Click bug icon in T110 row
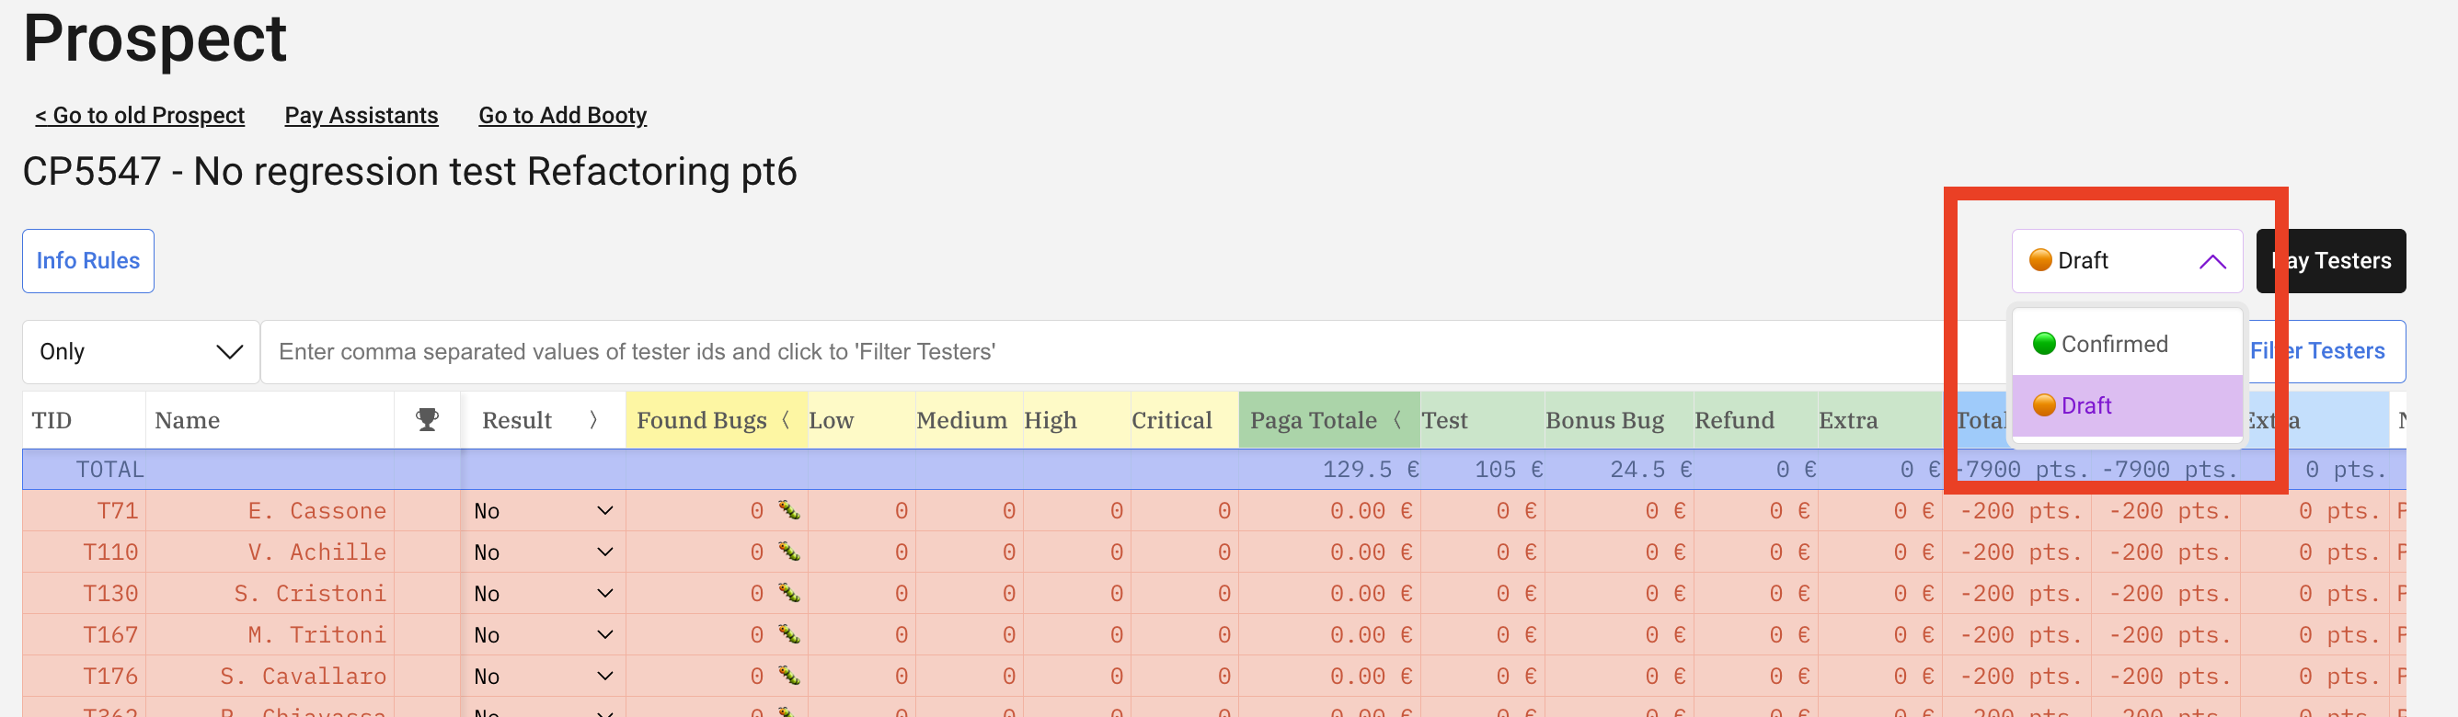 click(x=788, y=552)
